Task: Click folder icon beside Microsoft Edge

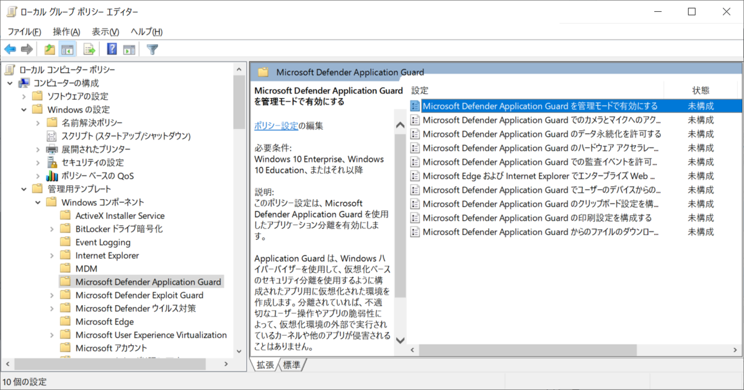Action: [65, 322]
